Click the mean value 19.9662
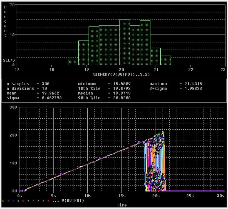The width and height of the screenshot is (228, 209). pos(50,93)
